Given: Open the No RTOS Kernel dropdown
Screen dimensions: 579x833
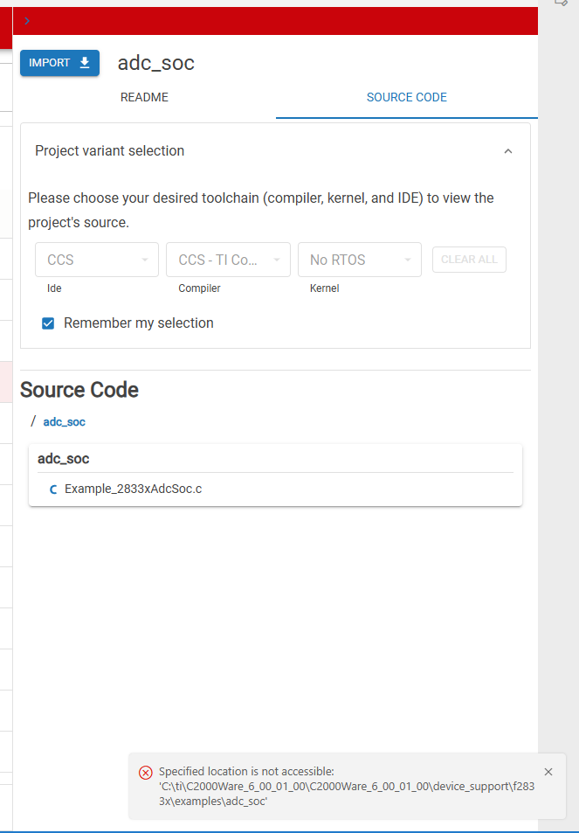Looking at the screenshot, I should coord(360,260).
